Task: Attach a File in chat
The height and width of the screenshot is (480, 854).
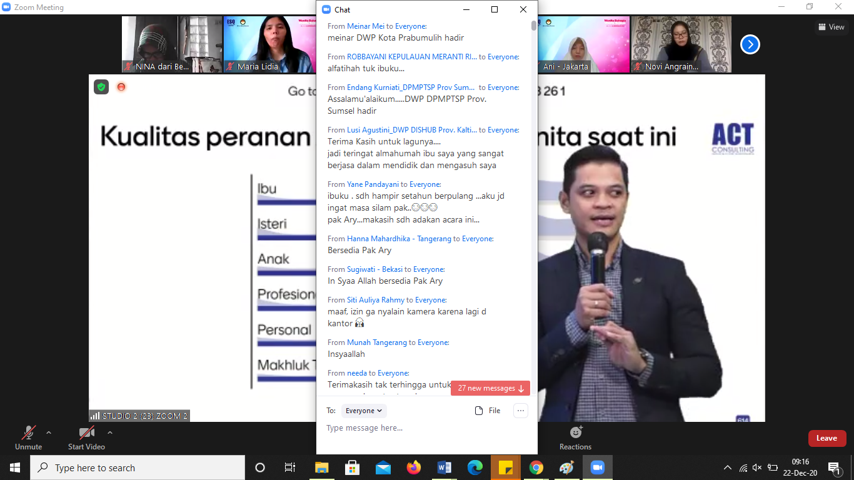Action: click(x=488, y=411)
